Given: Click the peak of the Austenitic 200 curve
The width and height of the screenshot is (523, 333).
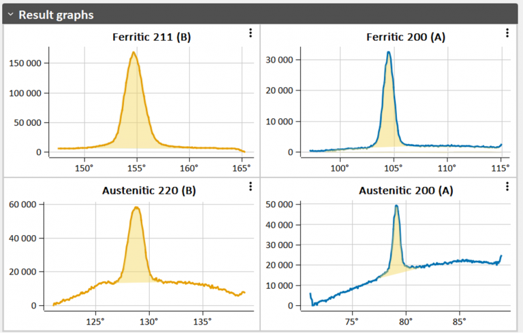Looking at the screenshot, I should click(x=396, y=206).
